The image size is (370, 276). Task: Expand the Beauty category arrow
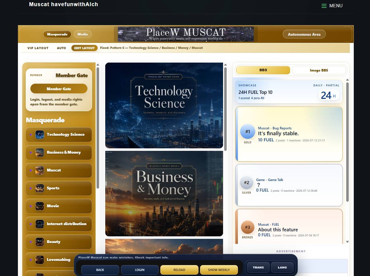click(31, 242)
